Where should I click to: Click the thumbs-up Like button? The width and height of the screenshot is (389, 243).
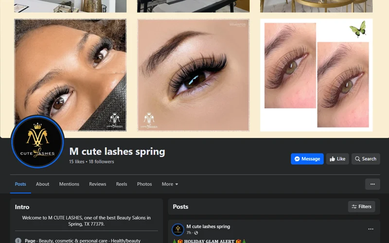(337, 159)
